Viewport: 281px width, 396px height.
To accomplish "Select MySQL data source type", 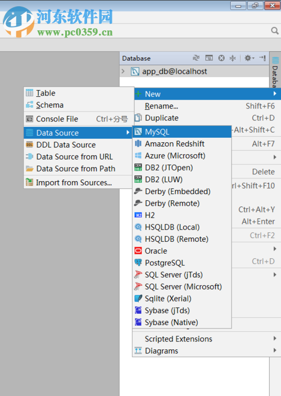I will click(x=182, y=132).
